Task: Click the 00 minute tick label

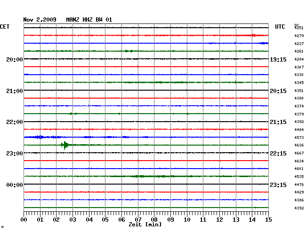Action: pyautogui.click(x=24, y=219)
